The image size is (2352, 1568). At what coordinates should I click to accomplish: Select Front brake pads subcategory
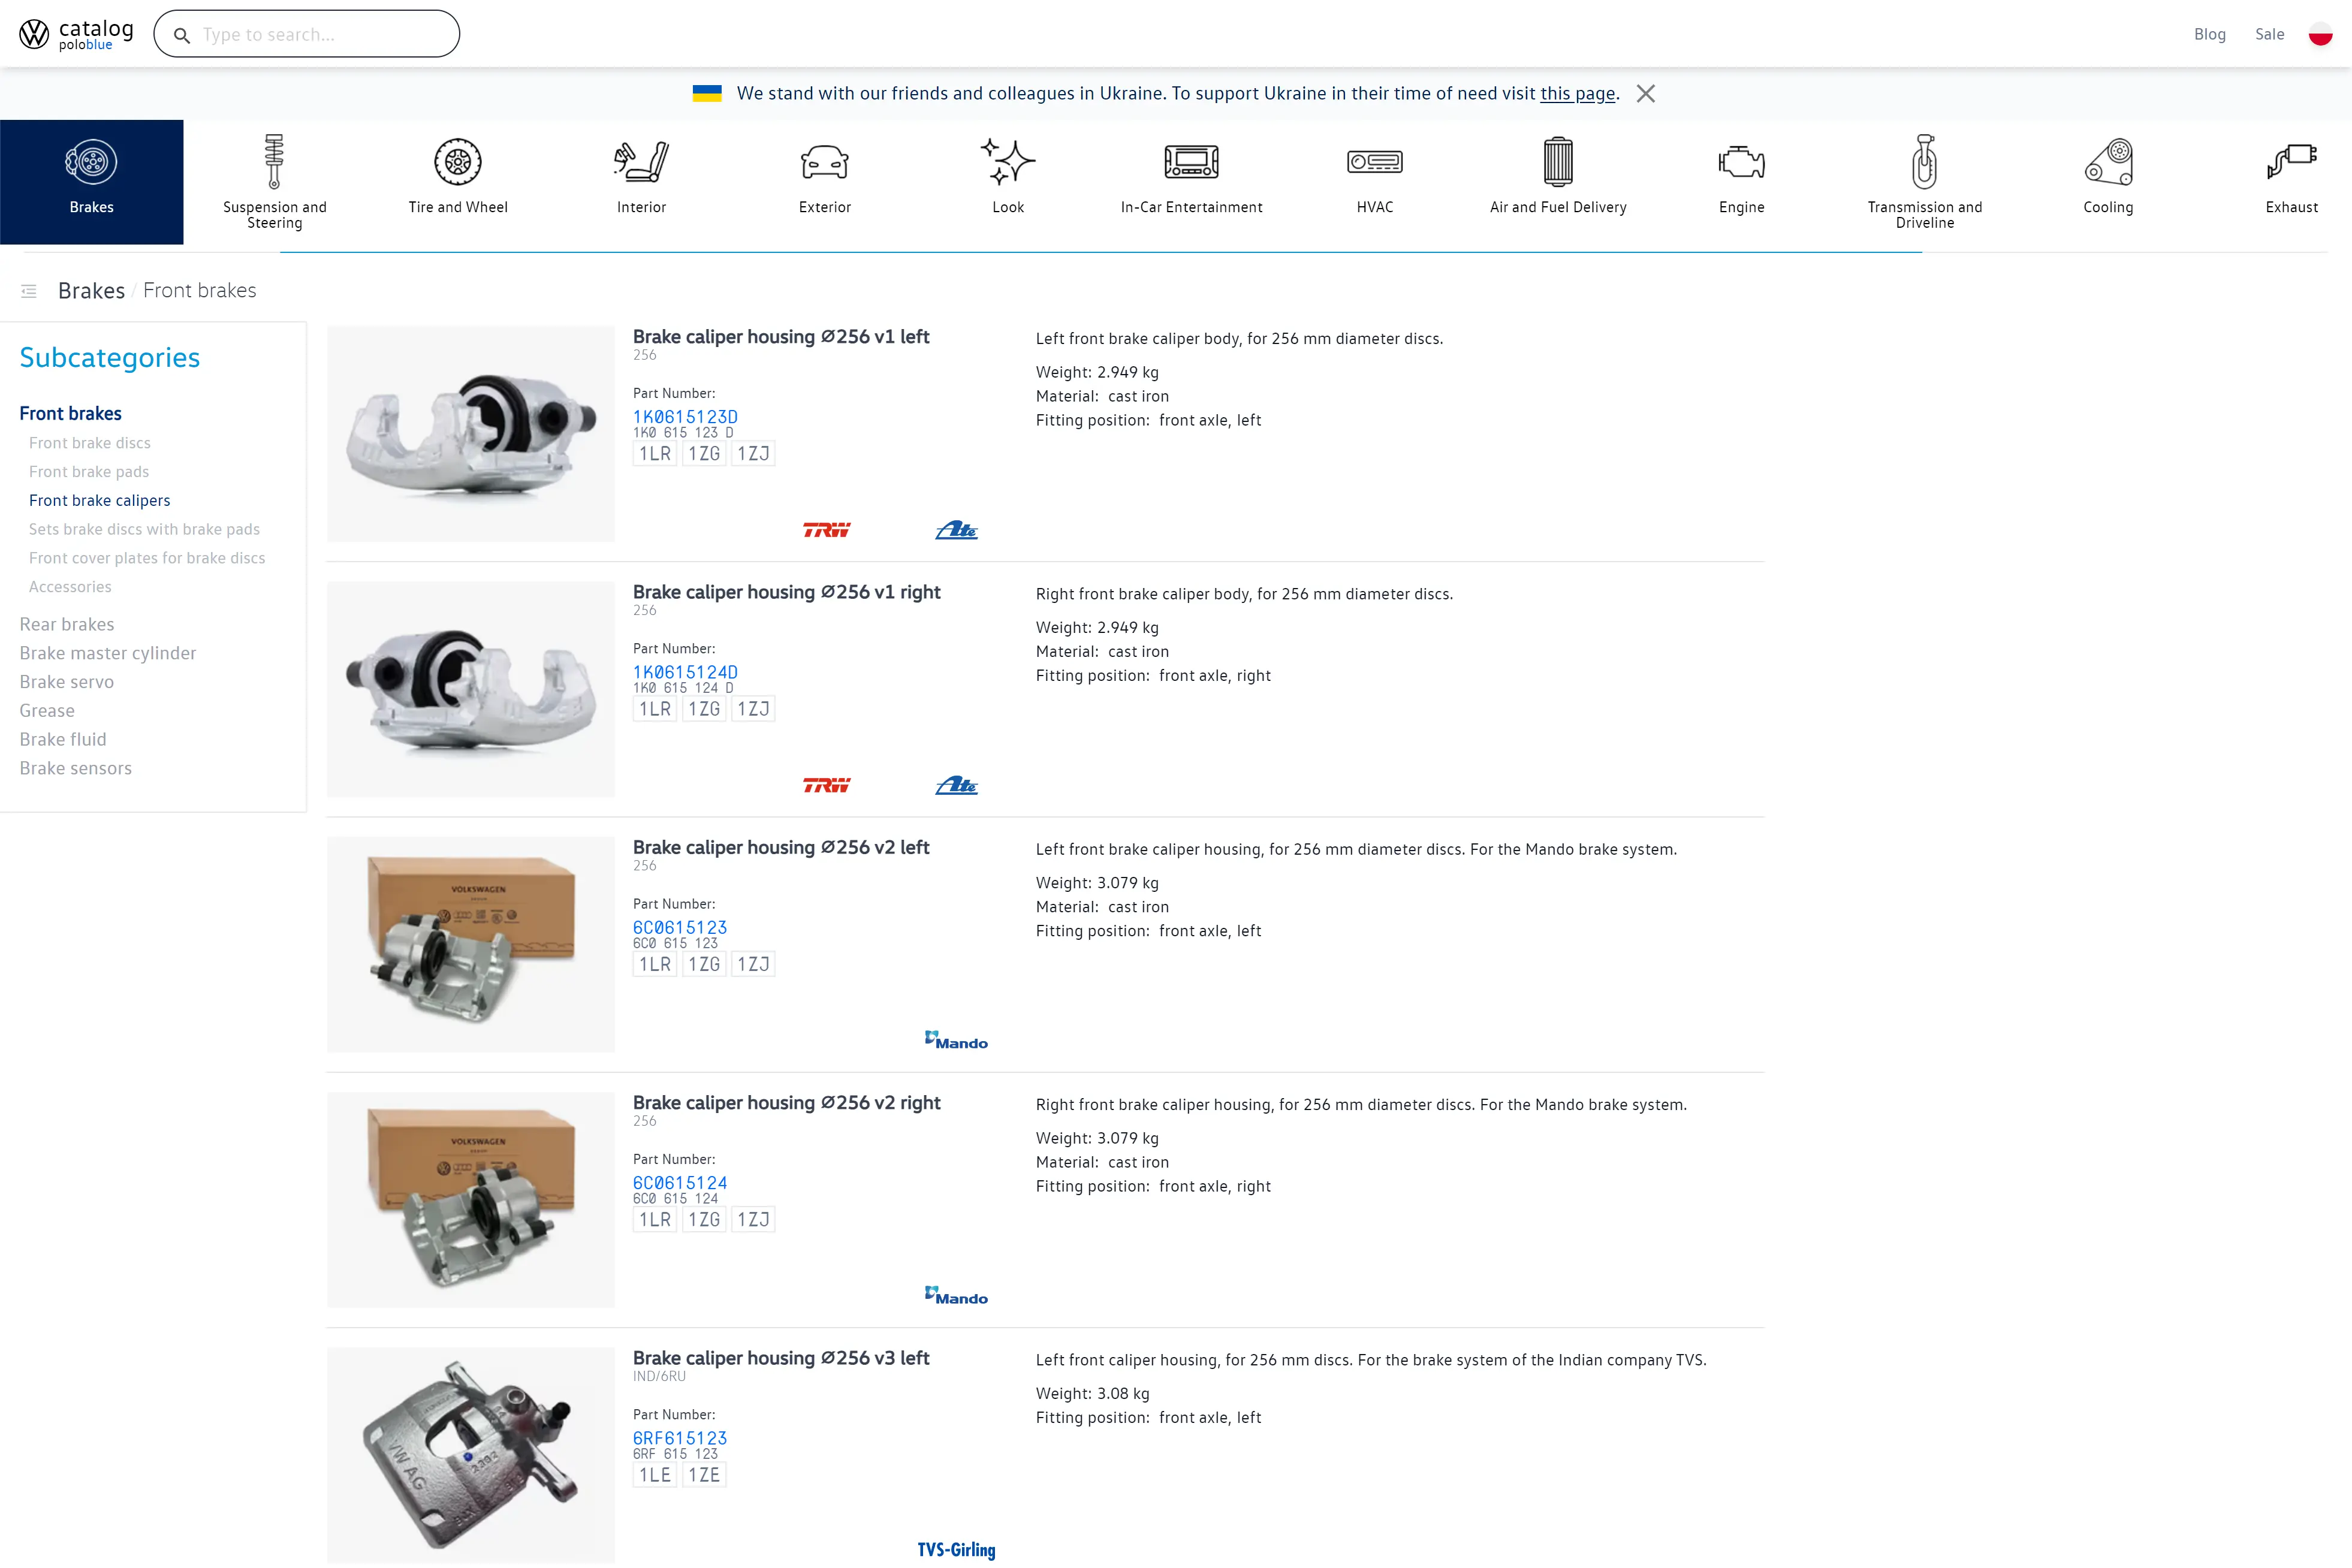pos(89,471)
